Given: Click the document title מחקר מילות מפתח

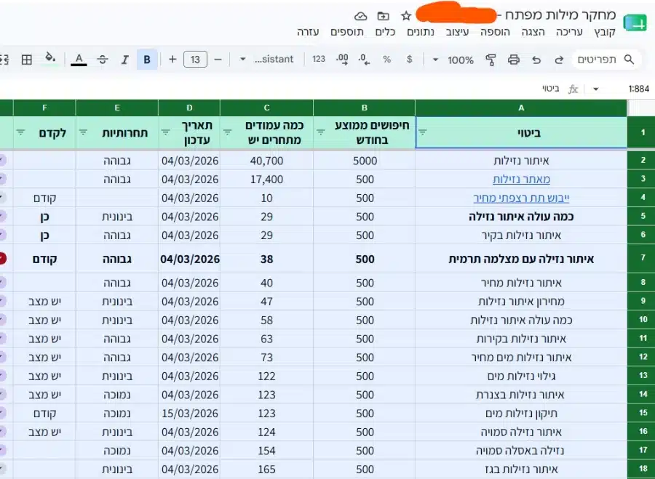Looking at the screenshot, I should click(x=560, y=15).
